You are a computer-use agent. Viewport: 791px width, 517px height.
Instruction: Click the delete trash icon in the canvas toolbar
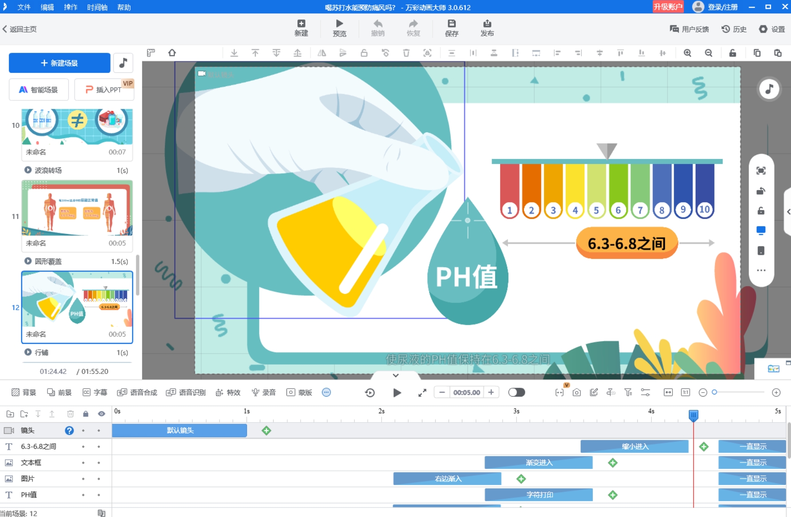click(406, 53)
